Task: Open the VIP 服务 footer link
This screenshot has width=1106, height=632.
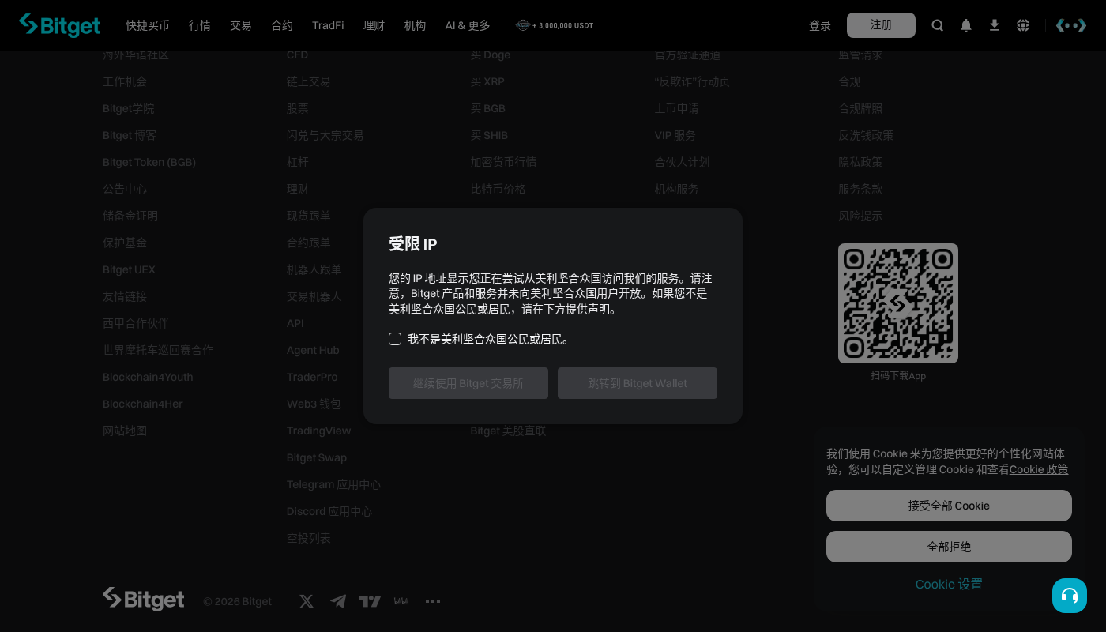Action: click(x=675, y=135)
